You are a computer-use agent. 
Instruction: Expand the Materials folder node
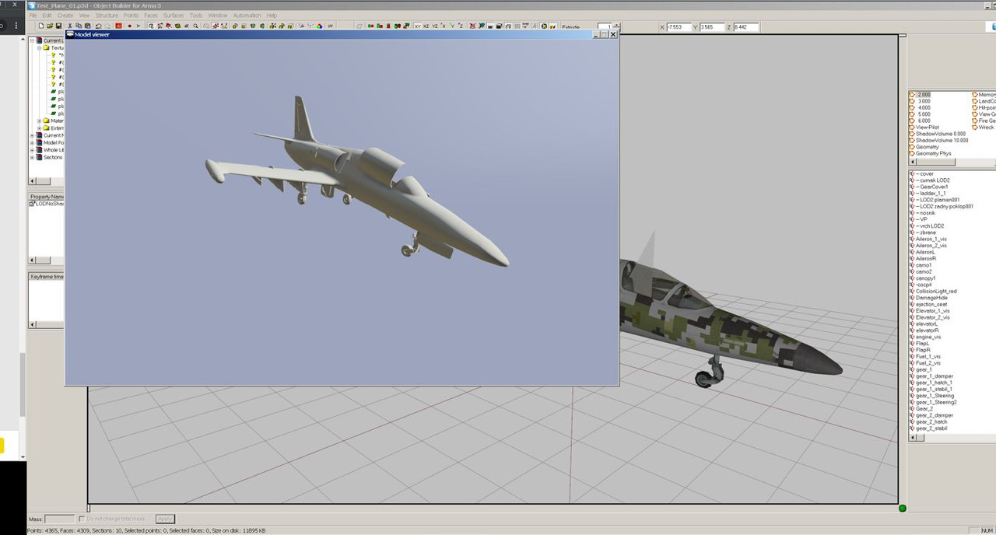pos(40,121)
